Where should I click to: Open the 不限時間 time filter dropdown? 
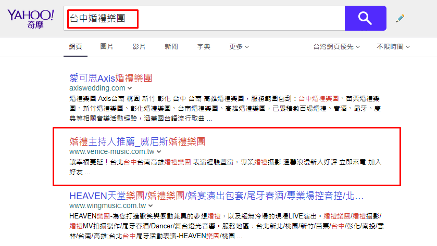click(x=393, y=46)
